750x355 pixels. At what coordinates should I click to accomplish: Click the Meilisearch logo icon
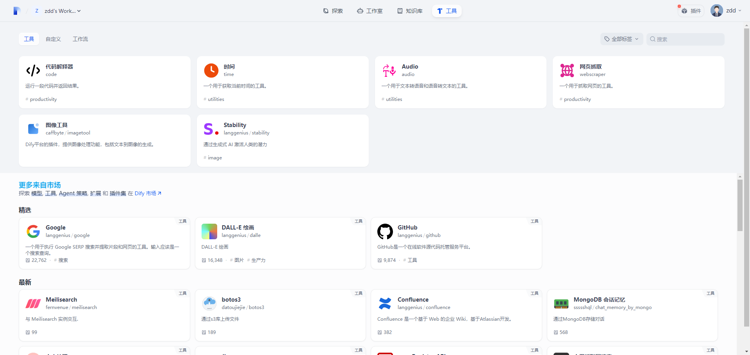(x=33, y=304)
